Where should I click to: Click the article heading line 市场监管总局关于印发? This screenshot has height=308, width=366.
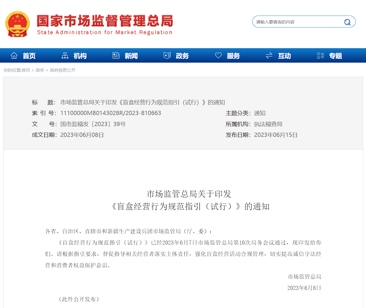(x=189, y=194)
